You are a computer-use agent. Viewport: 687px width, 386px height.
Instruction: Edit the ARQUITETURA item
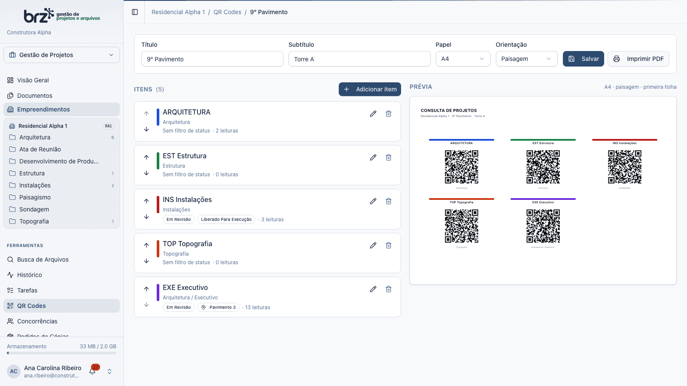coord(373,114)
